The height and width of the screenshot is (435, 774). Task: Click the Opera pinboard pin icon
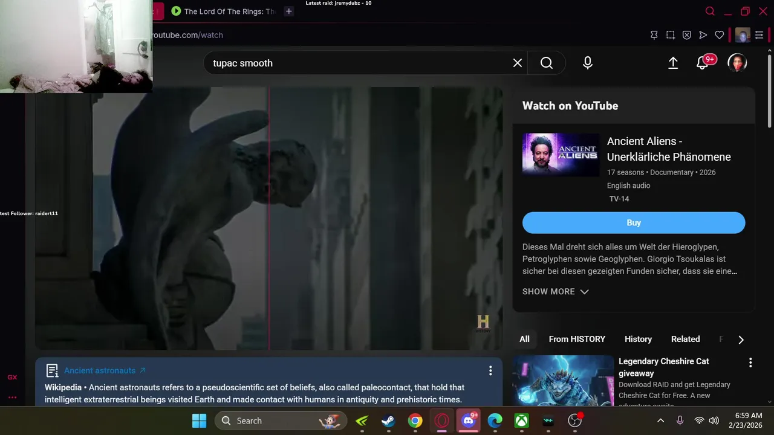[654, 35]
